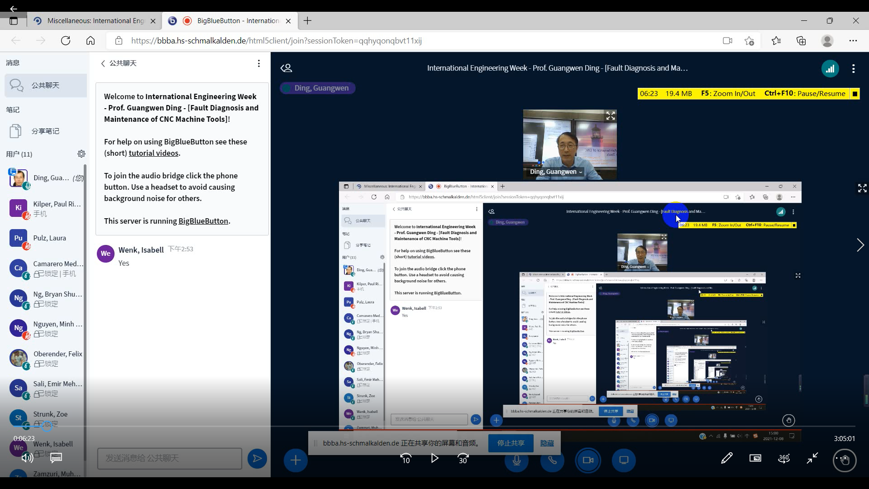Click the 停止共享 stop sharing button
This screenshot has width=869, height=489.
point(511,443)
